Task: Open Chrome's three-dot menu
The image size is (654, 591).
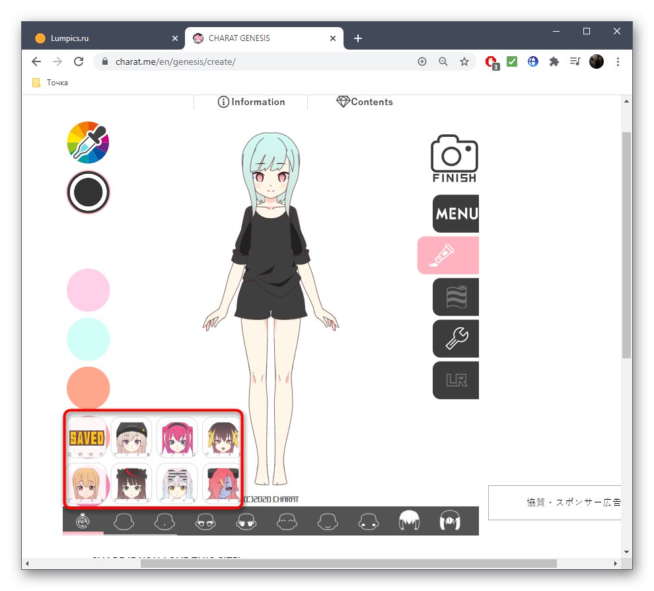Action: (618, 61)
